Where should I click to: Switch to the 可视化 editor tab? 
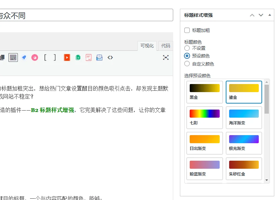(x=147, y=46)
